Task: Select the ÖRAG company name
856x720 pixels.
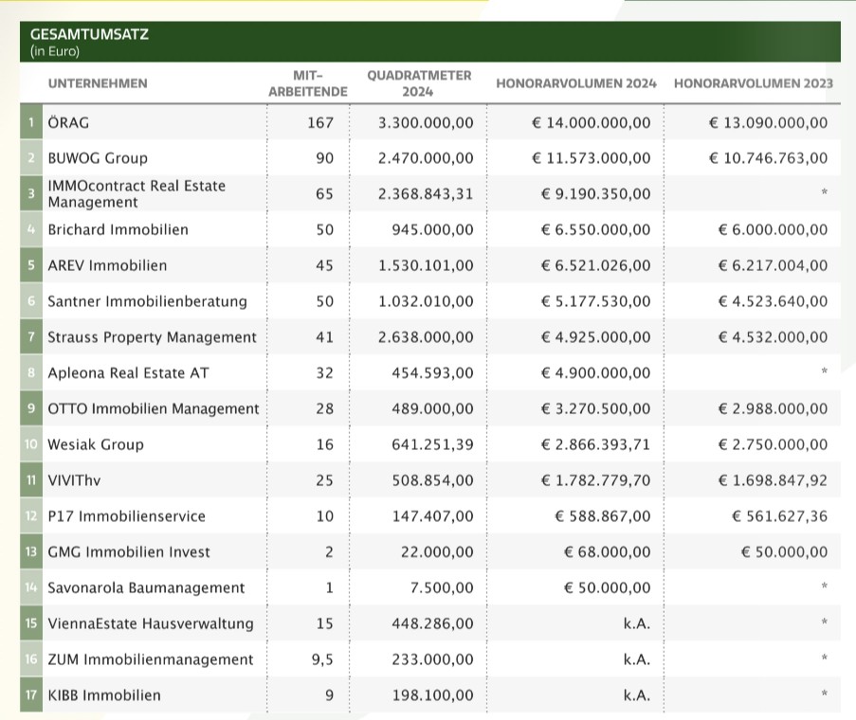Action: coord(68,122)
